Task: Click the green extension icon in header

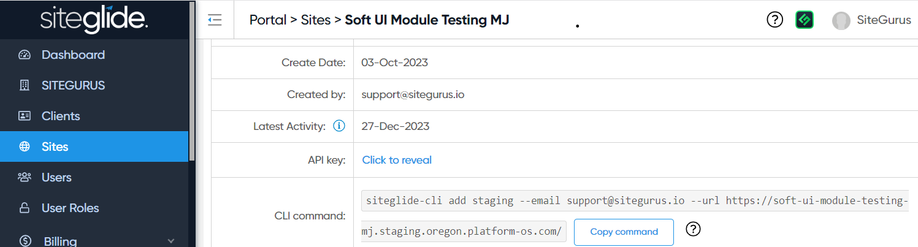Action: (804, 20)
